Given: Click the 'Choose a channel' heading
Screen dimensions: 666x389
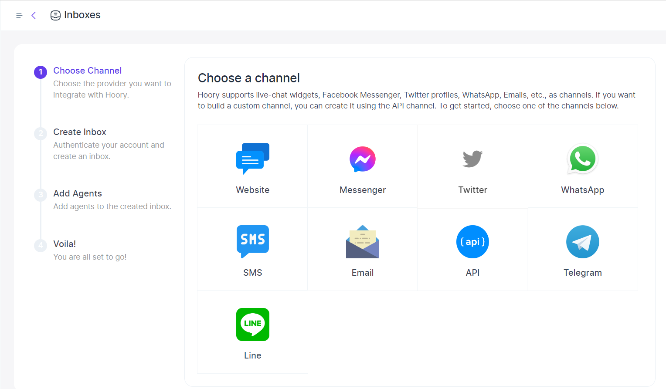Looking at the screenshot, I should click(x=249, y=78).
